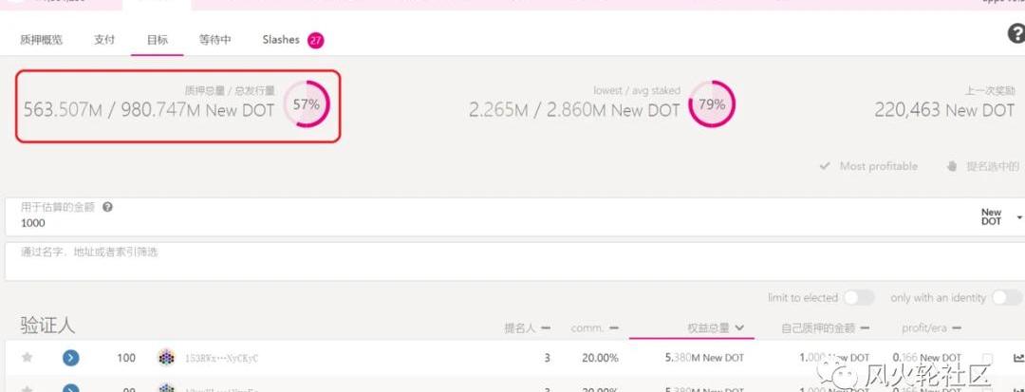Screen dimensions: 1025x392
Task: Toggle limit to elected switch
Action: pos(858,298)
